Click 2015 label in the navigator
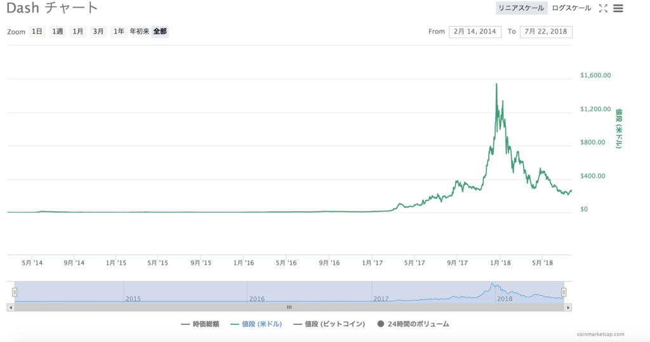This screenshot has width=650, height=342. coord(133,298)
